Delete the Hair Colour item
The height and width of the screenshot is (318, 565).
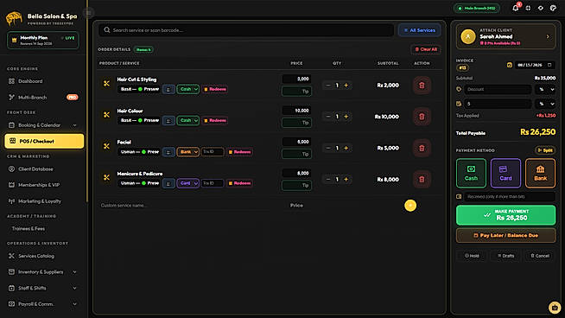click(x=422, y=117)
